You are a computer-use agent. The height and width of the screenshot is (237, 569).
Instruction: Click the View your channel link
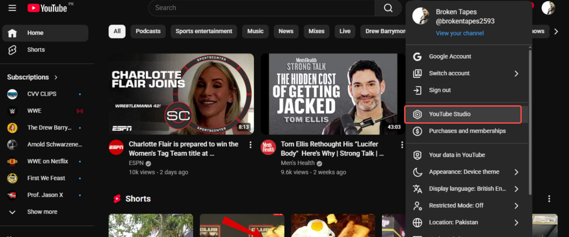click(x=460, y=33)
